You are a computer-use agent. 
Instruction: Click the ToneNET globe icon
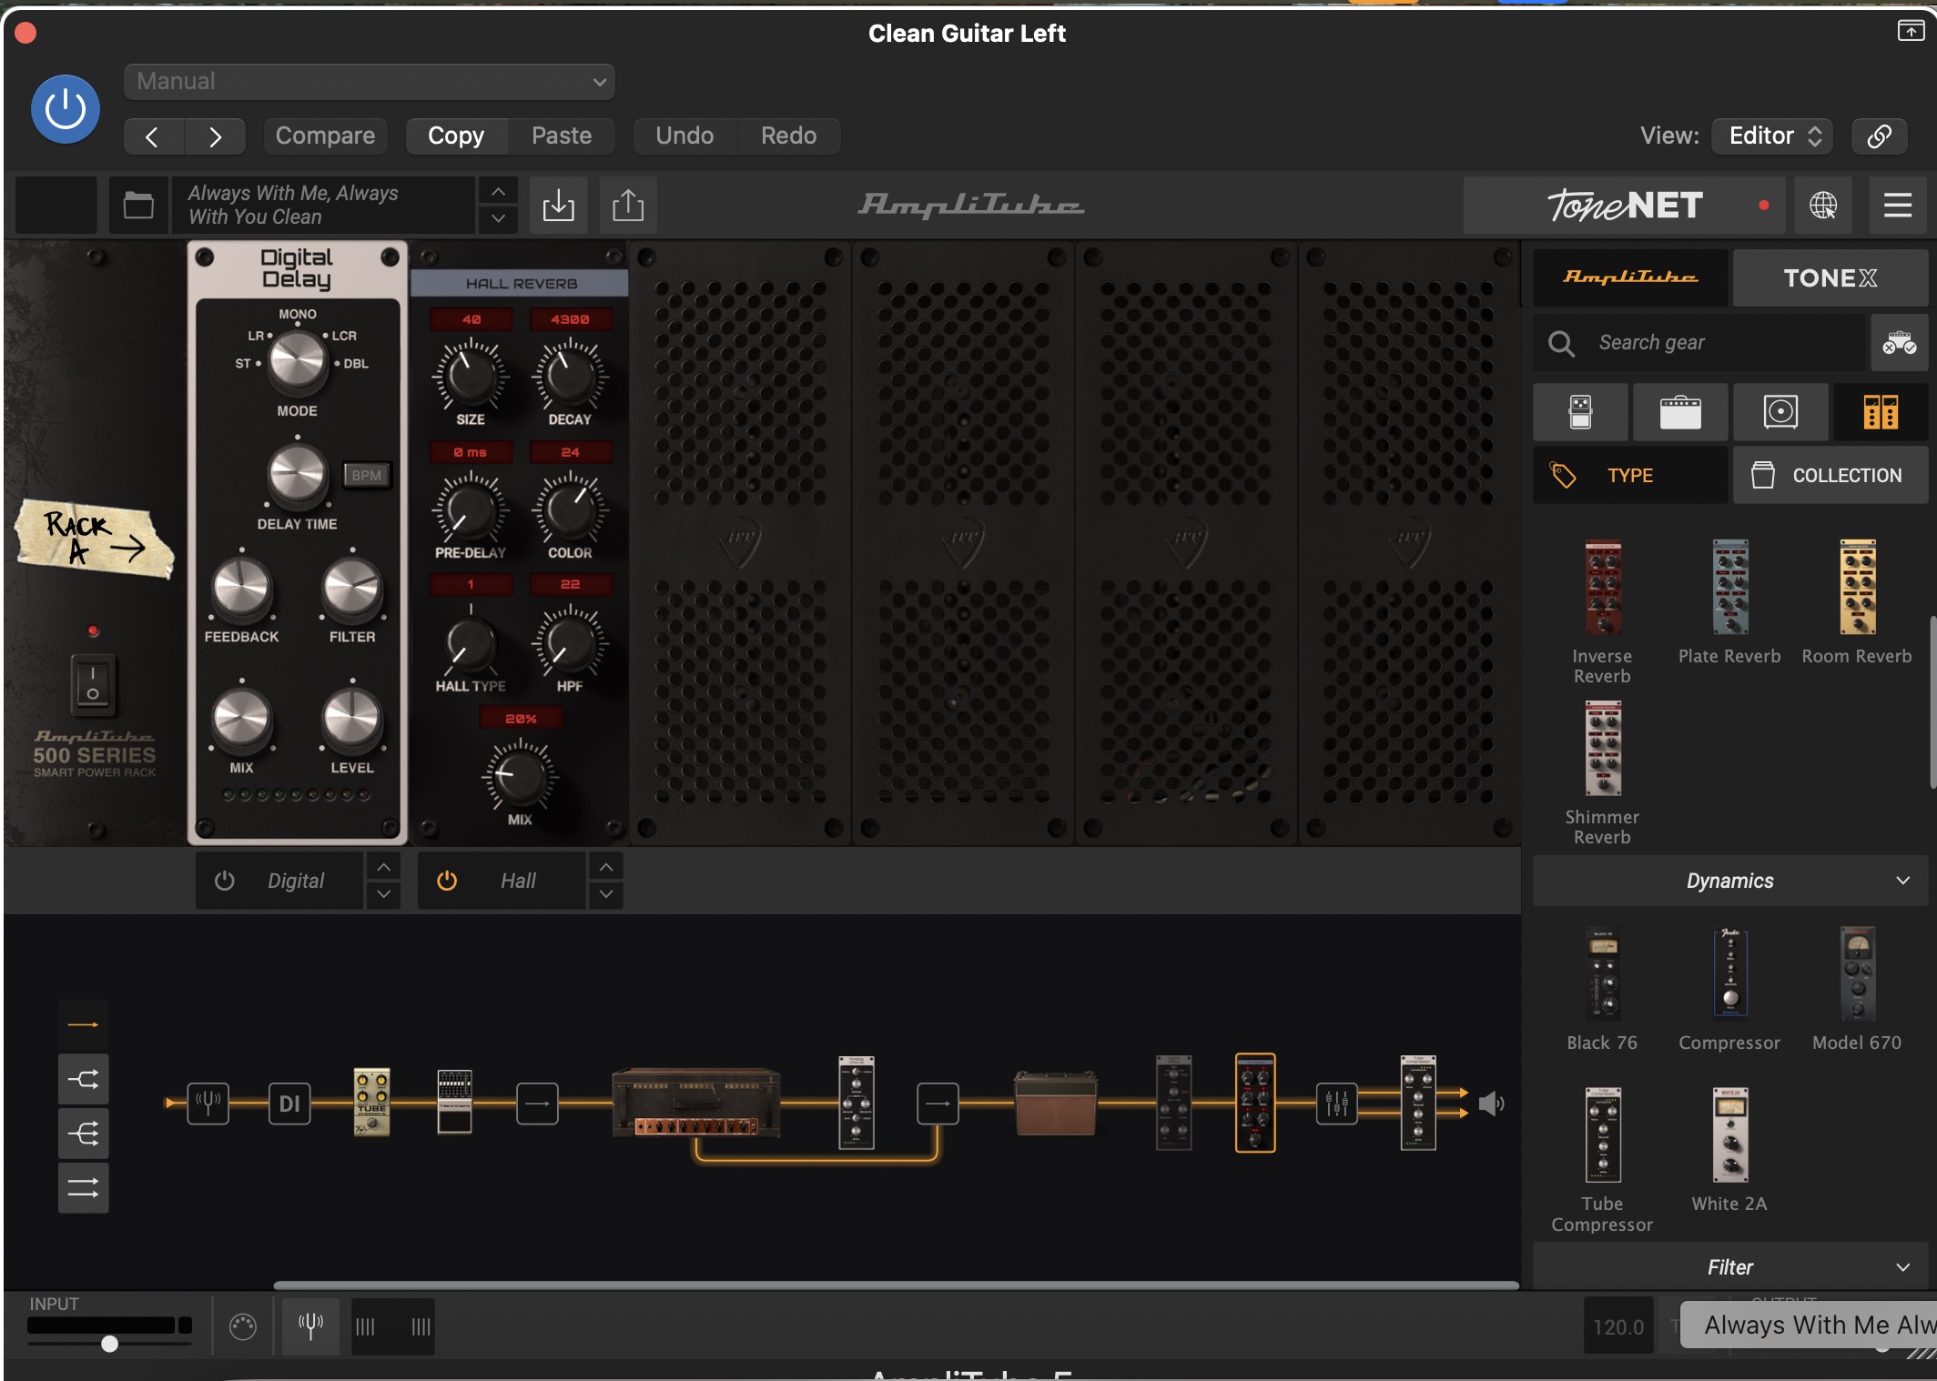[1823, 205]
